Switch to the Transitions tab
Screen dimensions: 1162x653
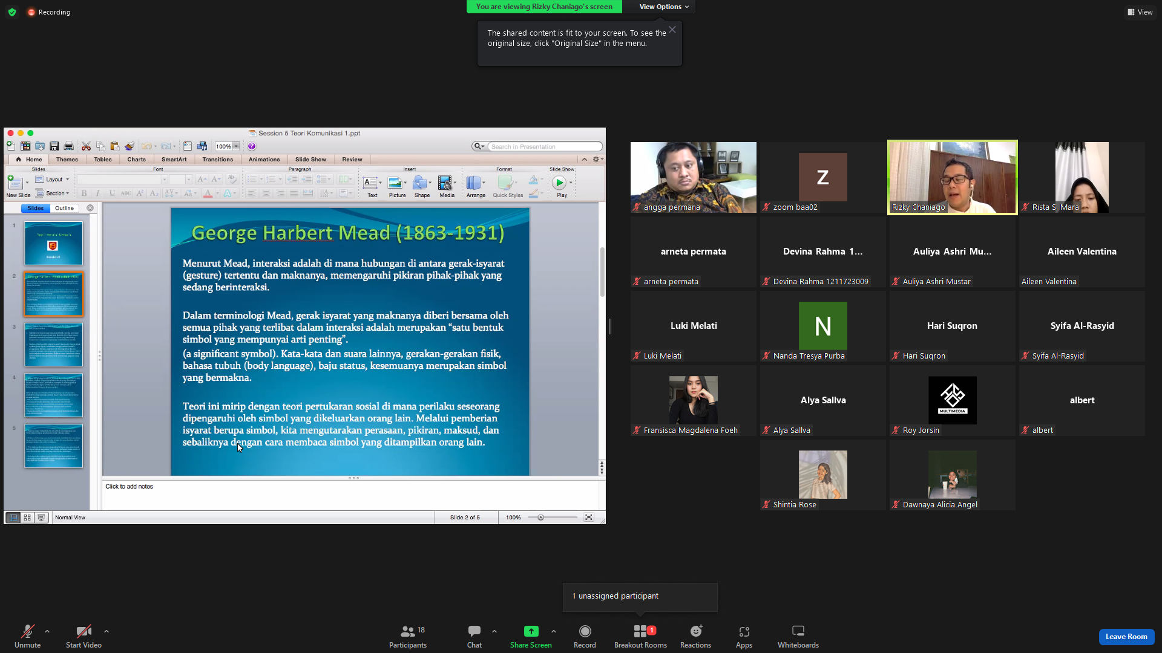tap(218, 160)
